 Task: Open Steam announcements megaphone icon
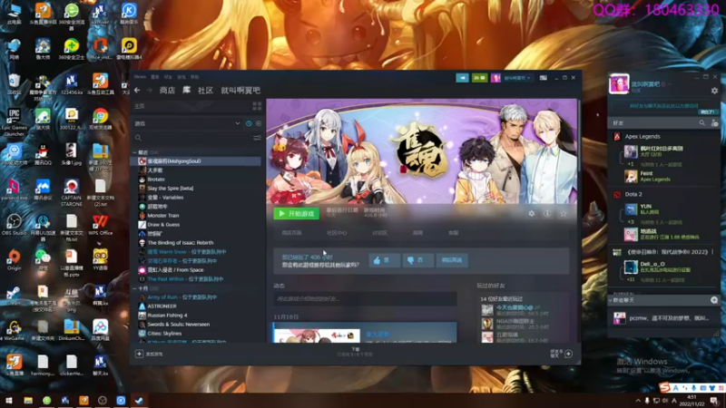coord(462,78)
